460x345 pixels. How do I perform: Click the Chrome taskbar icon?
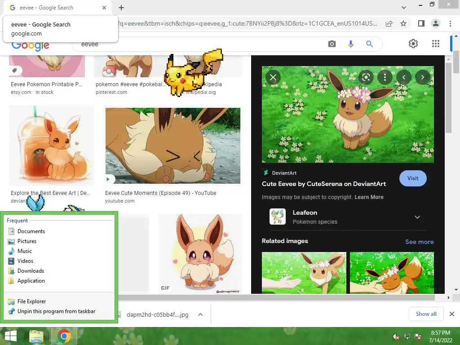click(x=64, y=336)
